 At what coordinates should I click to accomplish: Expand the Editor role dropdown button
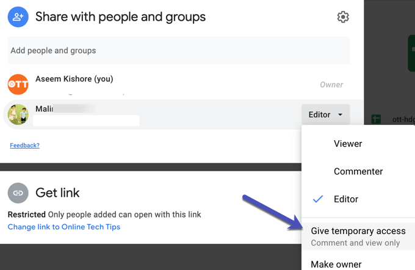325,114
